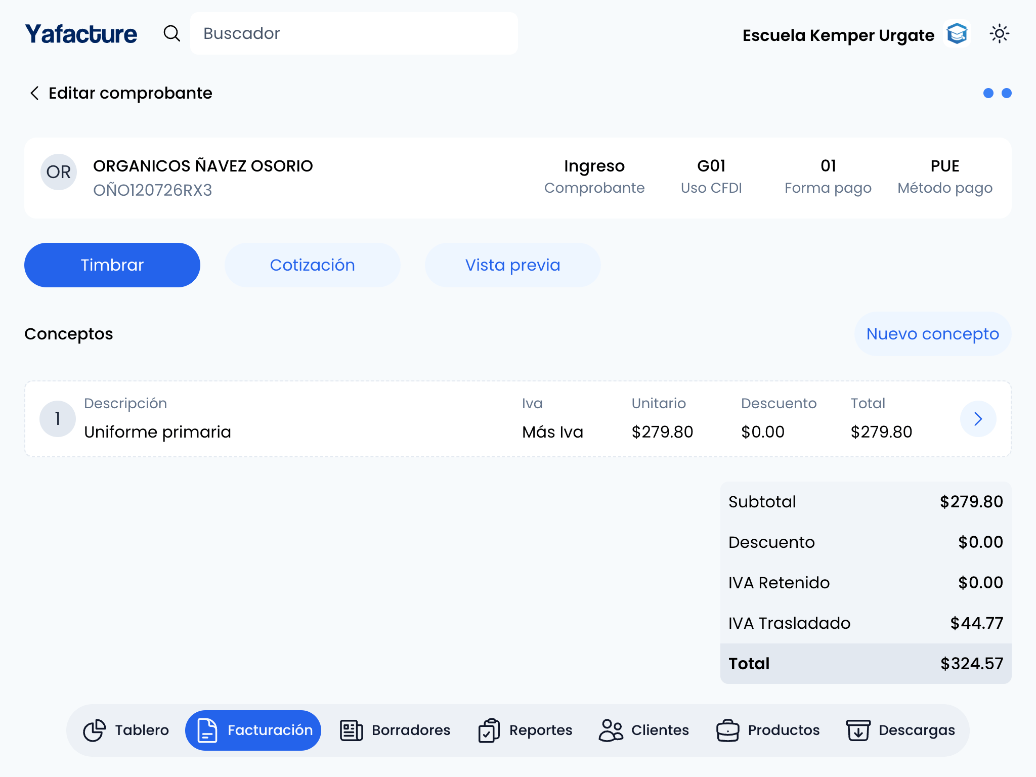Click the Subtotal $279.80 row
This screenshot has height=777, width=1036.
(866, 502)
